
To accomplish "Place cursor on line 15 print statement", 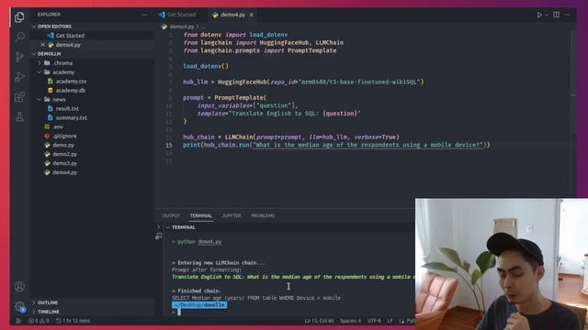I will click(x=336, y=145).
